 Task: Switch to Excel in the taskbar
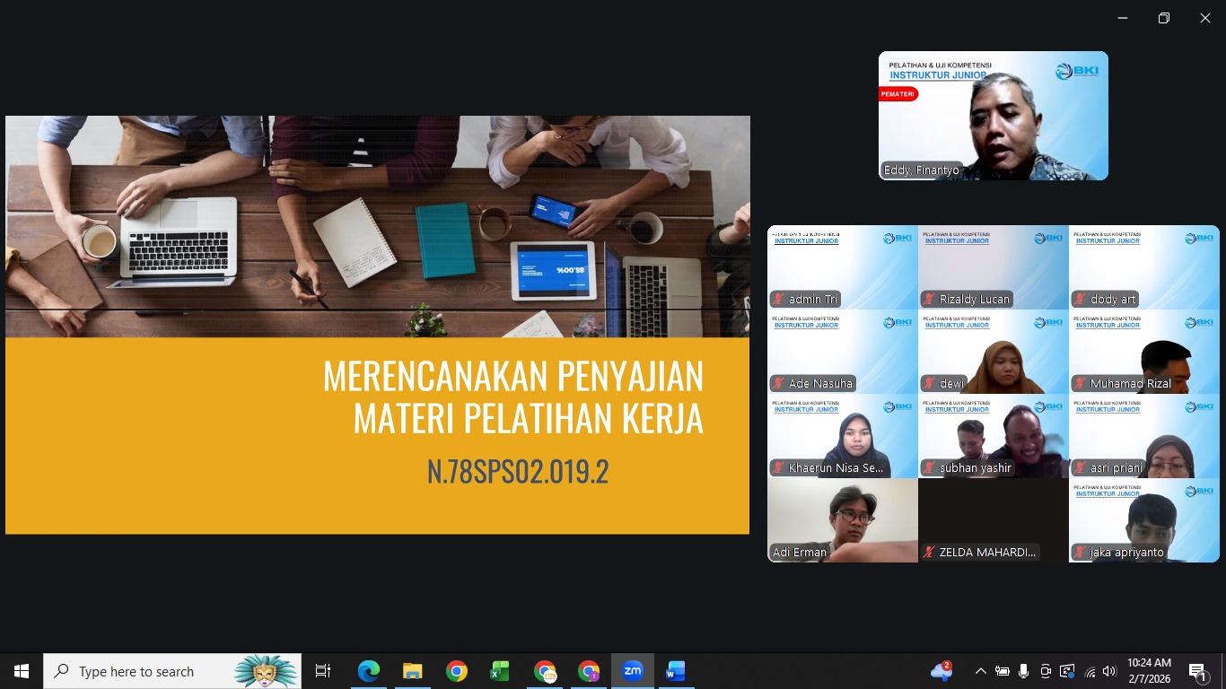(x=500, y=671)
